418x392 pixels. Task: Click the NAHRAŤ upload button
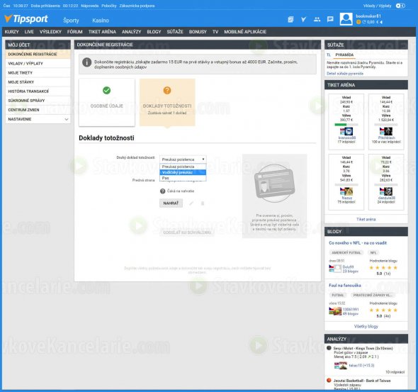171,203
